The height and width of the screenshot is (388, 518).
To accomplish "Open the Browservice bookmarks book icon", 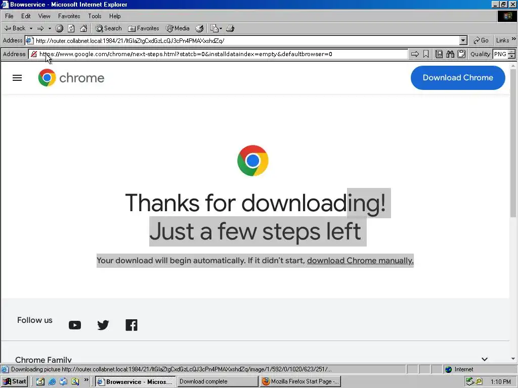I will click(x=439, y=54).
